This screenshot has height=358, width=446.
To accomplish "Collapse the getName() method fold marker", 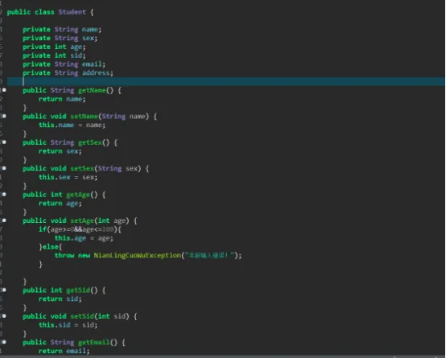I will coord(4,90).
